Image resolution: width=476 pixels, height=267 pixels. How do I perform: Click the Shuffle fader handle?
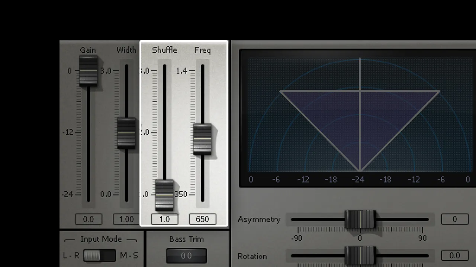pos(164,195)
